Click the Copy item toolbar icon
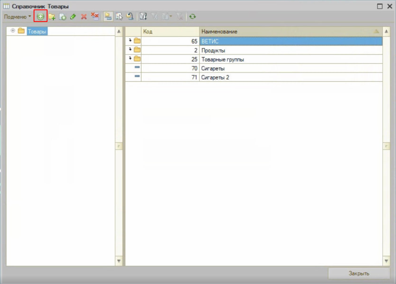Viewport: 396px width, 284px height. (x=62, y=17)
